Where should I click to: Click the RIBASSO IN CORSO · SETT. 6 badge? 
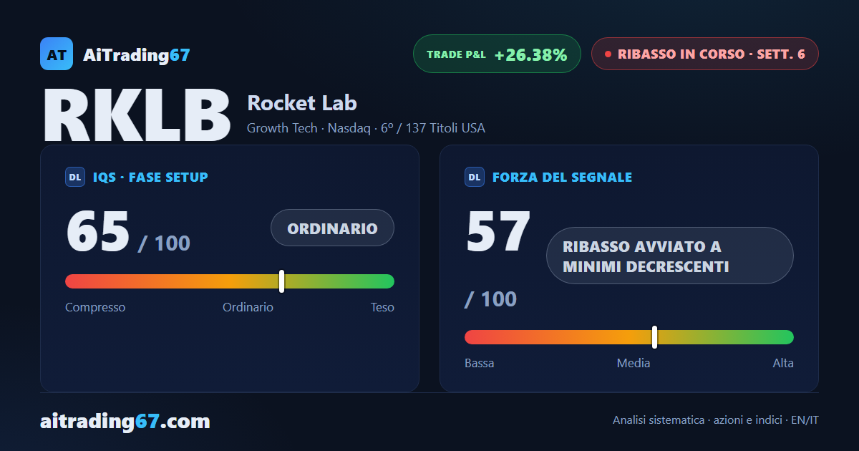[704, 54]
